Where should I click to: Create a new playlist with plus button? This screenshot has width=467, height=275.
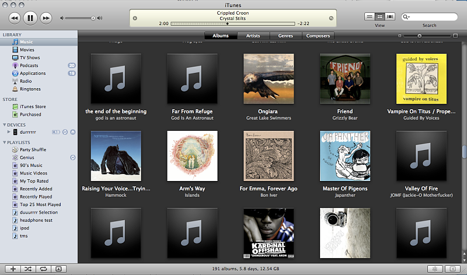click(13, 269)
